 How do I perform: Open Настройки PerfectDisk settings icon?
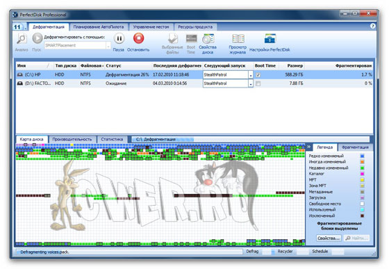[x=270, y=39]
